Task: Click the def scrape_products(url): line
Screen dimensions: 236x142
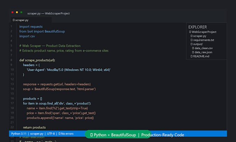Action: (x=37, y=60)
